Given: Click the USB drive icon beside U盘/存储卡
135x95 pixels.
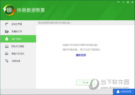Looking at the screenshot, I should (7, 39).
